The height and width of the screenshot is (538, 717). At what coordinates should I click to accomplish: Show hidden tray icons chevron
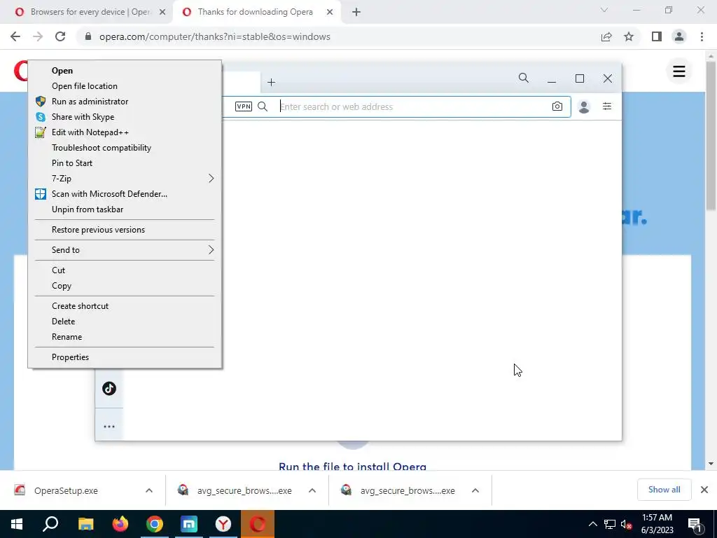click(x=592, y=524)
